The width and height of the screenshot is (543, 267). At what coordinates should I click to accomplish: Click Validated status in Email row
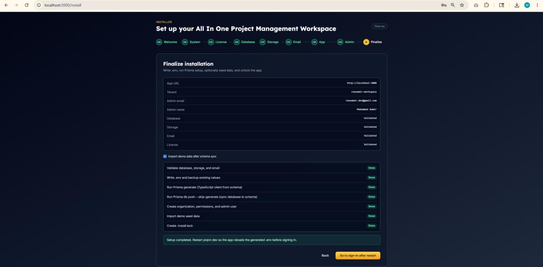pyautogui.click(x=370, y=136)
